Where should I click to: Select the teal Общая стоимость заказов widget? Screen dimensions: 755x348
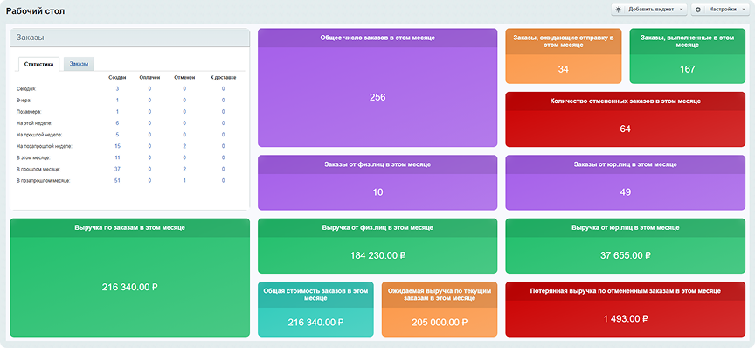pyautogui.click(x=315, y=309)
